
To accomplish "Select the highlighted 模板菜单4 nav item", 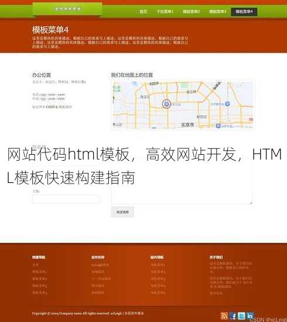I will pos(244,12).
